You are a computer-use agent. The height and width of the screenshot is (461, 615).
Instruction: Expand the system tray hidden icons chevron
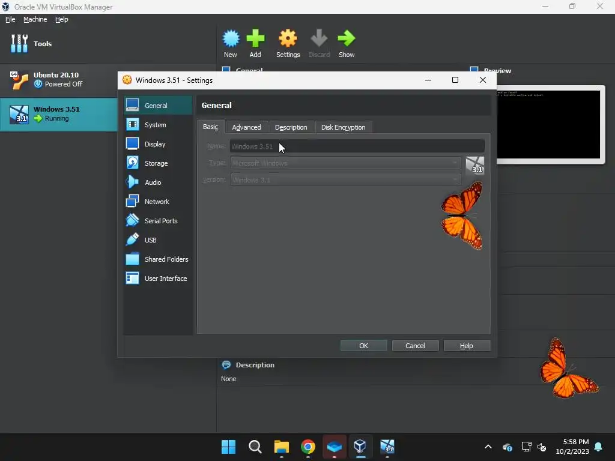coord(488,447)
